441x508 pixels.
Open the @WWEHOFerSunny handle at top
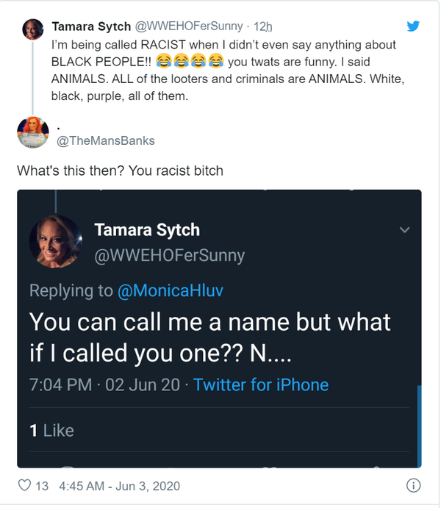coord(188,26)
